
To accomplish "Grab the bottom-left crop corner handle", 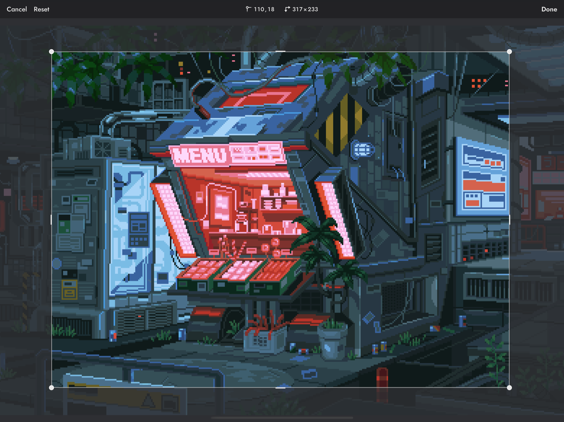I will (x=52, y=388).
